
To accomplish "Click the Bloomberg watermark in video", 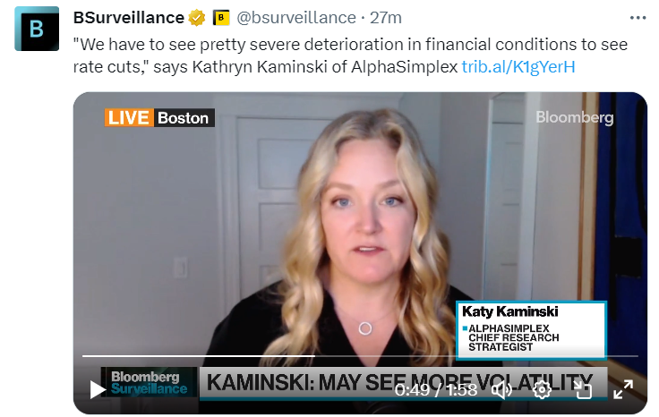I will [575, 117].
